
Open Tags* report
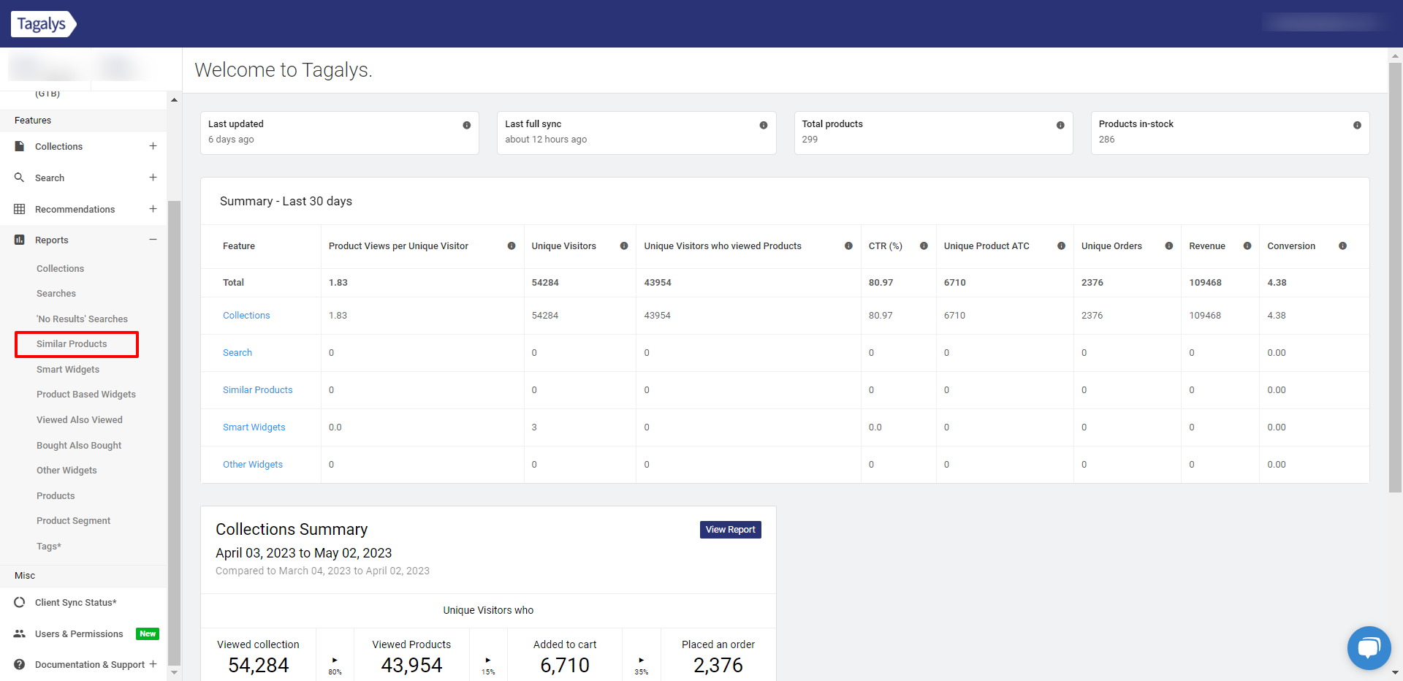[x=49, y=546]
